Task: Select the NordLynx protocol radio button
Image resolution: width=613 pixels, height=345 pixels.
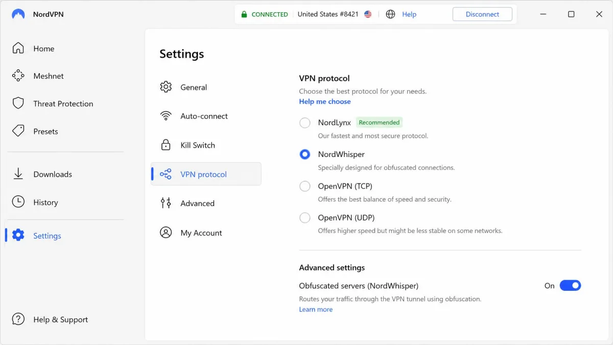Action: click(305, 123)
